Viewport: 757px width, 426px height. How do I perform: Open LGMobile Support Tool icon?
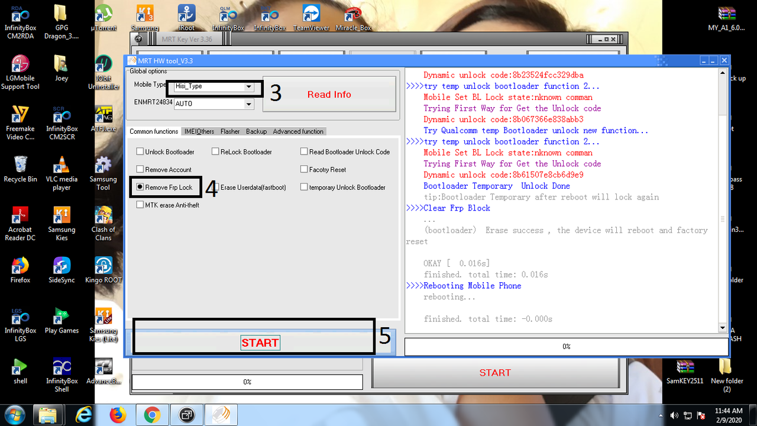20,72
